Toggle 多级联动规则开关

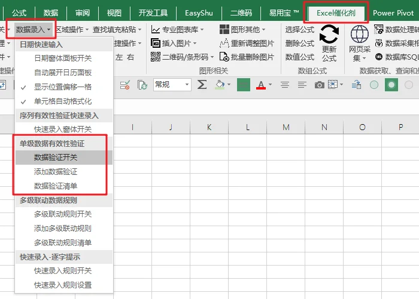(64, 214)
